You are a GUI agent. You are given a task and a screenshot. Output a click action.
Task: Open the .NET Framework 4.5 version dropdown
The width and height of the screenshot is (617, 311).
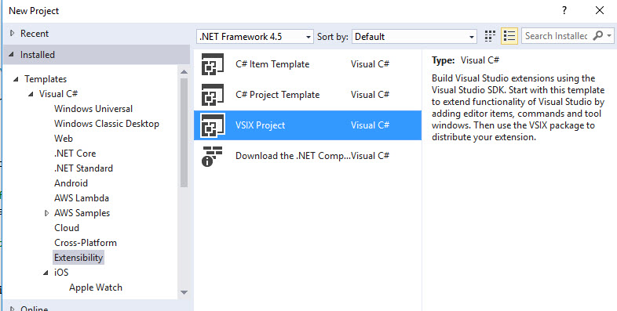(255, 37)
